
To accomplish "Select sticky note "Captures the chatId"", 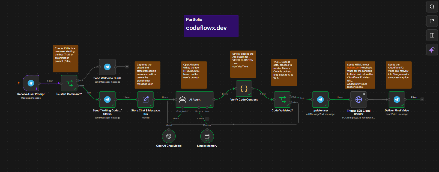I will (x=148, y=75).
